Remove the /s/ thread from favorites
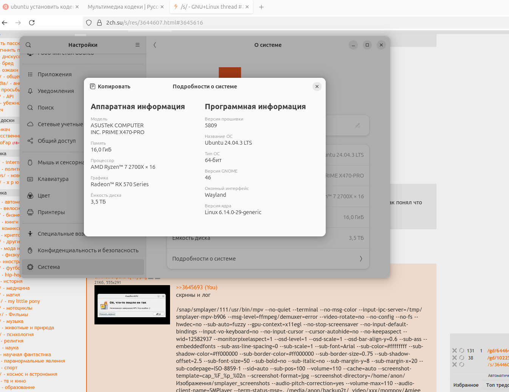The image size is (509, 392). (x=455, y=364)
